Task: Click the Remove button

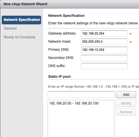Action: click(x=126, y=112)
